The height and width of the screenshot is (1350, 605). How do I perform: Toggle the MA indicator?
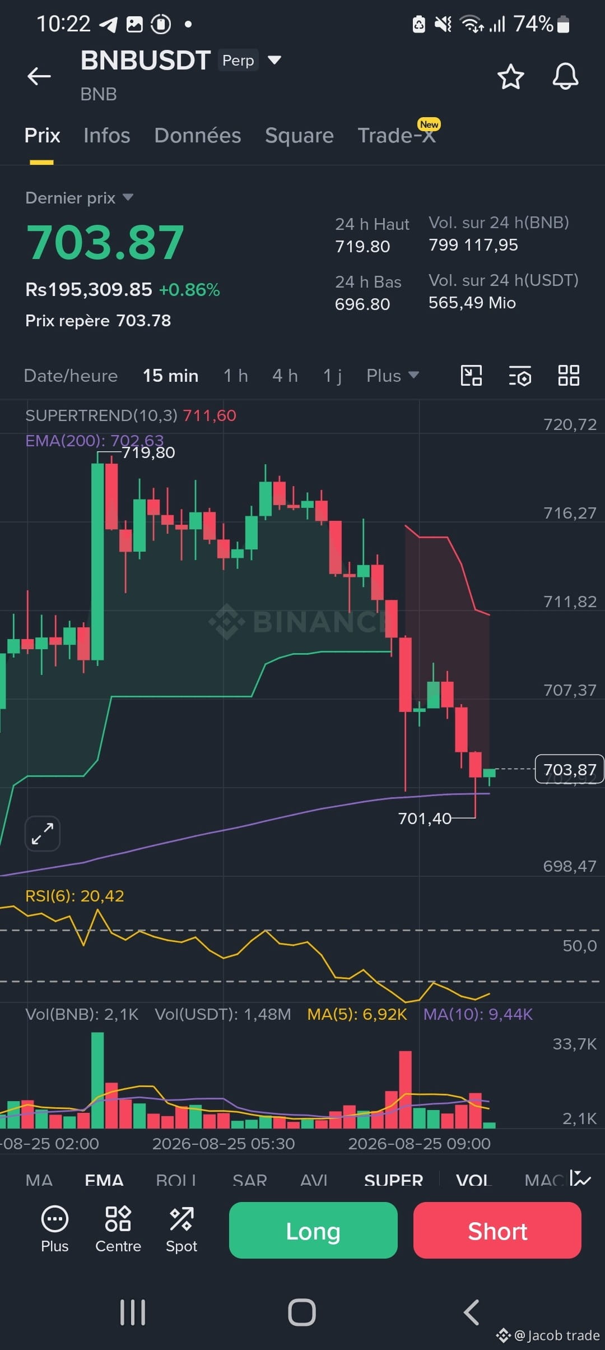pyautogui.click(x=39, y=1180)
